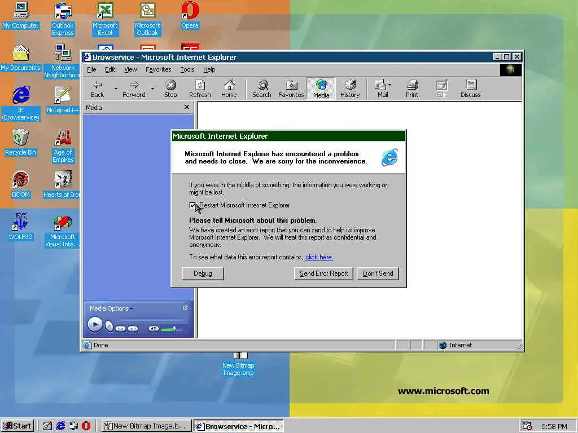This screenshot has height=433, width=578.
Task: Select the WOLF3D desktop icon
Action: click(21, 227)
